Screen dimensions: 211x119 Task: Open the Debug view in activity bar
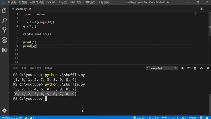pyautogui.click(x=4, y=40)
